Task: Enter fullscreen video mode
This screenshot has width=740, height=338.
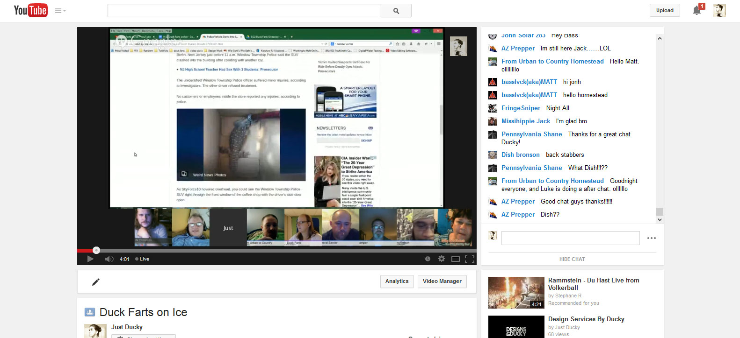Action: point(470,259)
